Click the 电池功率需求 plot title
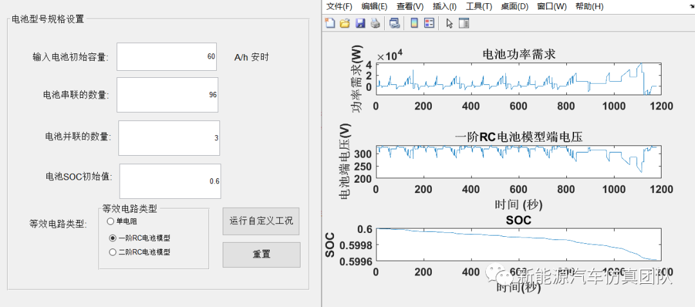The width and height of the screenshot is (695, 307). pos(519,55)
